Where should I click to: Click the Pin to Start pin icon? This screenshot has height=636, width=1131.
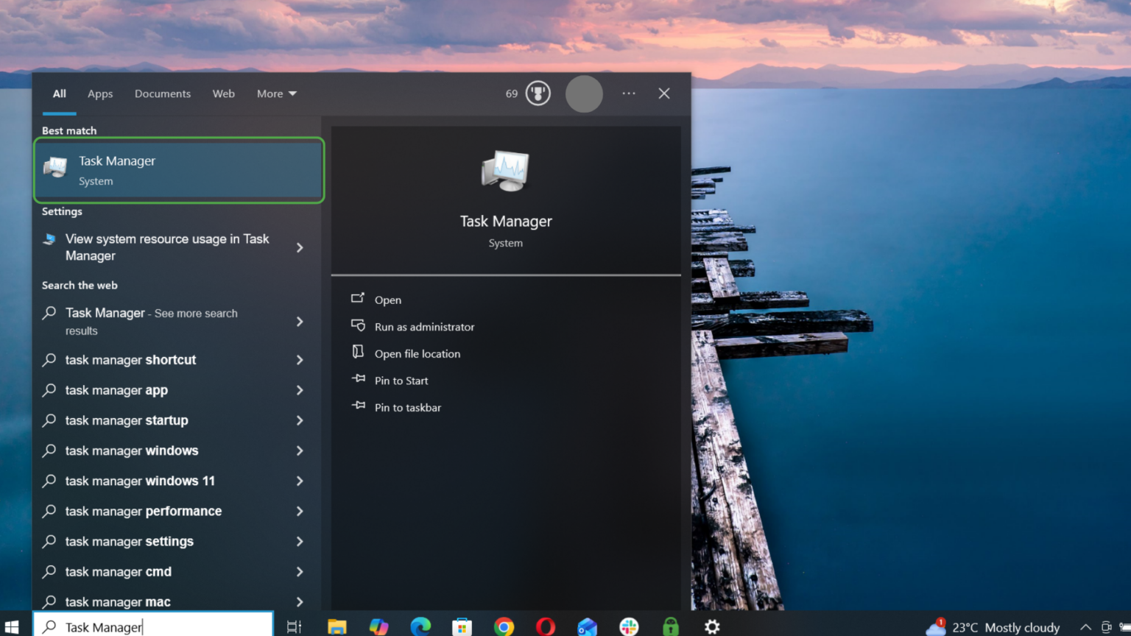click(359, 379)
